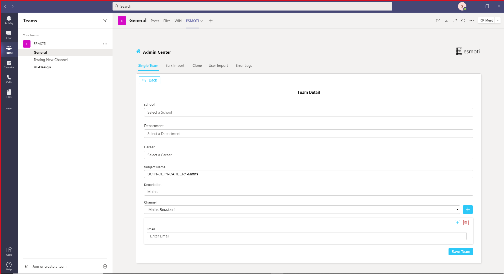
Task: Expand the Meet options arrow
Action: pos(498,21)
